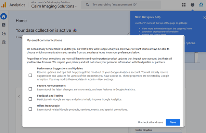Click the My email communications title

coord(44,40)
